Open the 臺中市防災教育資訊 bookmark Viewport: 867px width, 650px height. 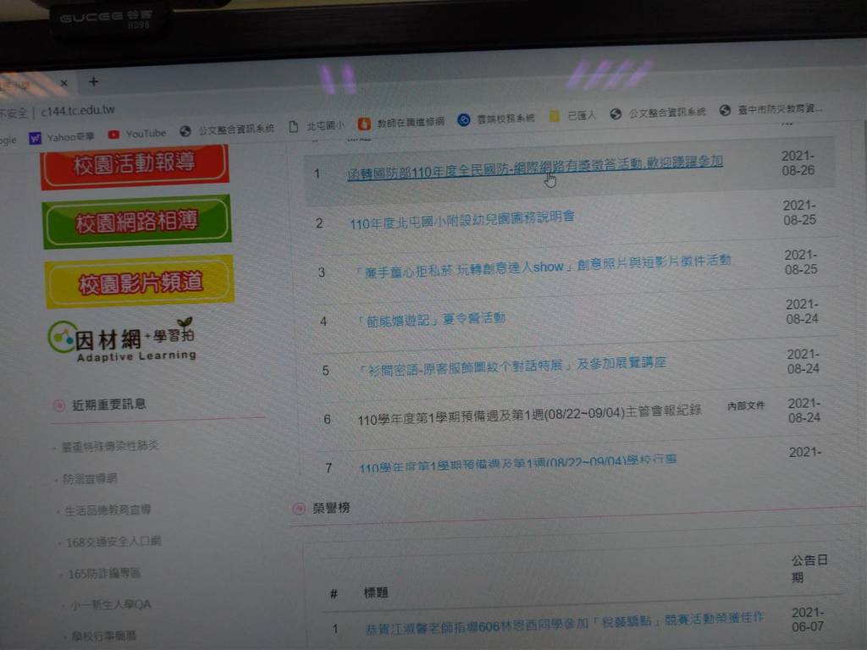tap(770, 109)
